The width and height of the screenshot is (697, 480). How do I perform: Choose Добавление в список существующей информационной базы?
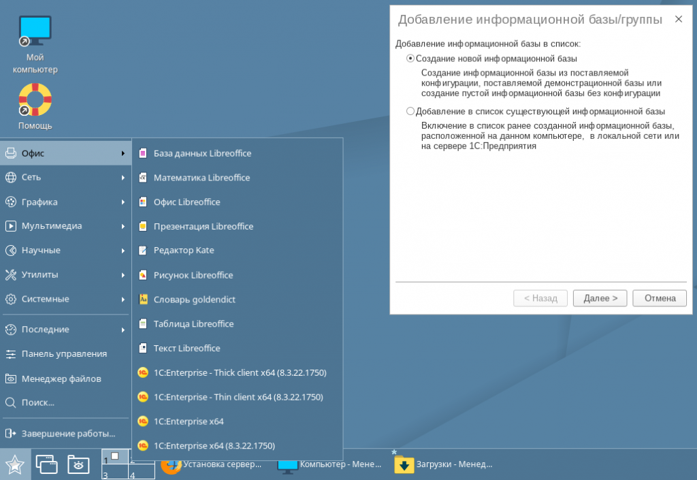410,111
